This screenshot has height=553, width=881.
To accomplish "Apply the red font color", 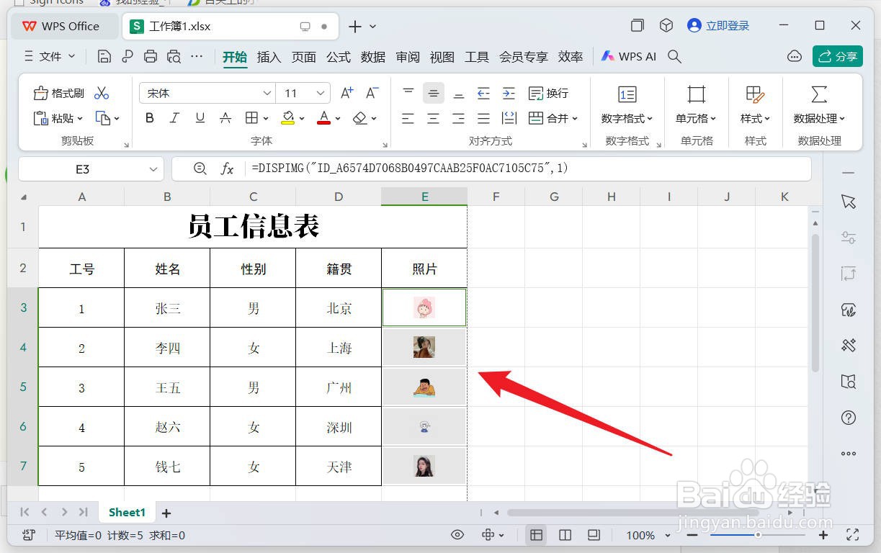I will [x=323, y=118].
